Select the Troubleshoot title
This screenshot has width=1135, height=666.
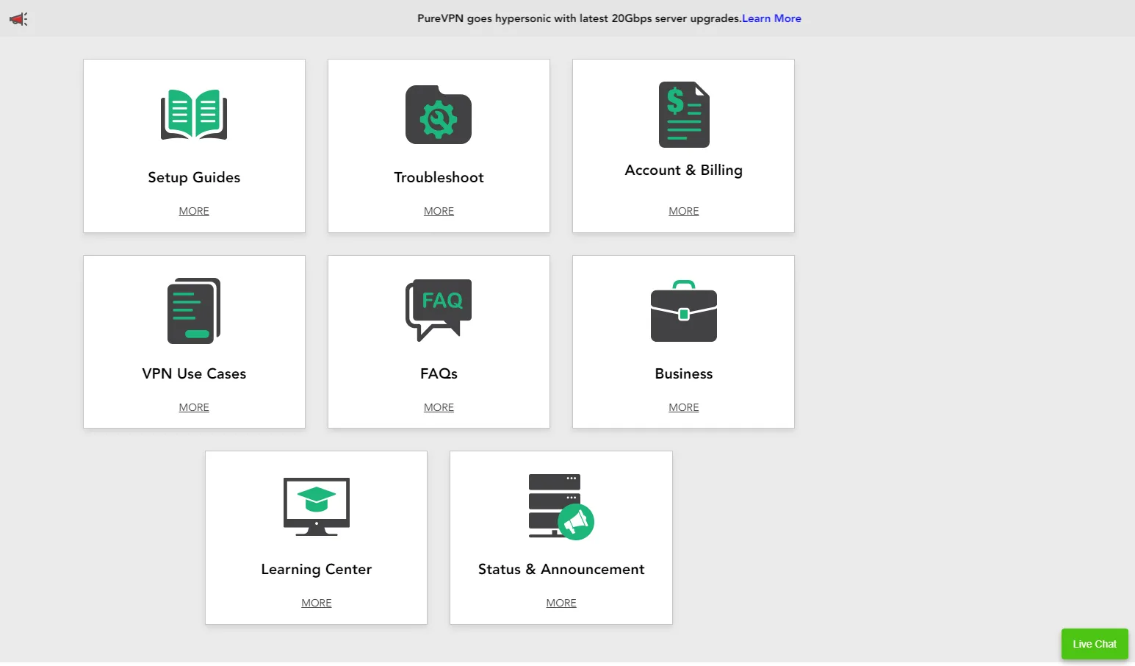pyautogui.click(x=439, y=177)
